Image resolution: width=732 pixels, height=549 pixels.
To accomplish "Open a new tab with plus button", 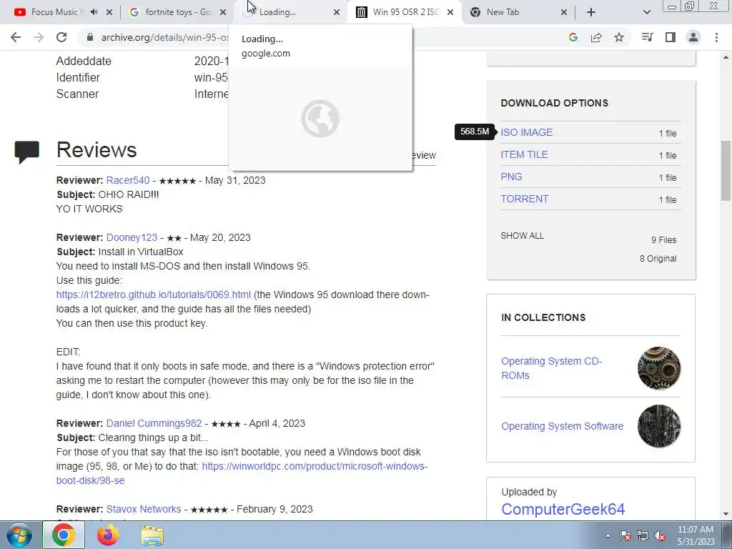I will 591,12.
